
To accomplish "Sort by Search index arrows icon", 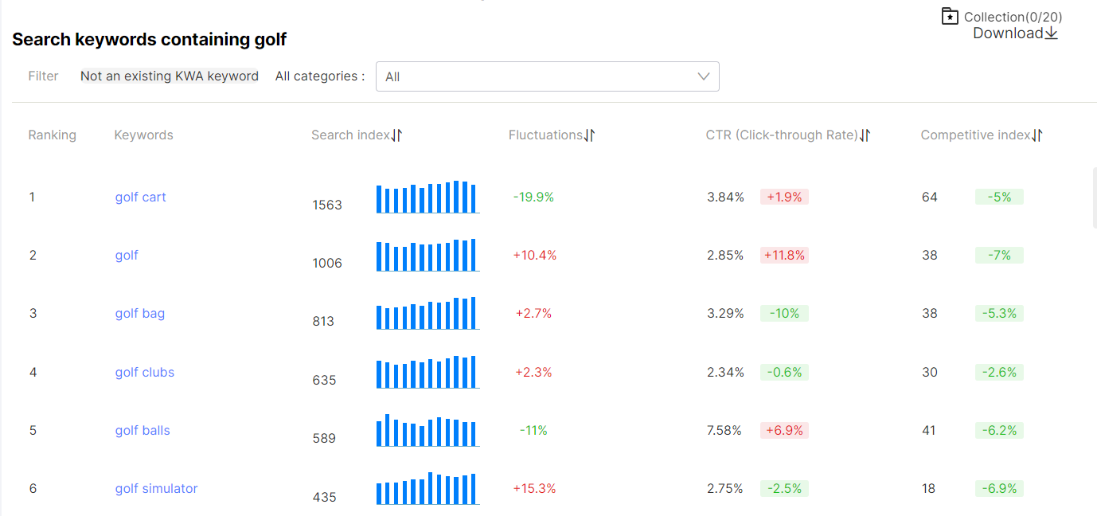I will [396, 135].
